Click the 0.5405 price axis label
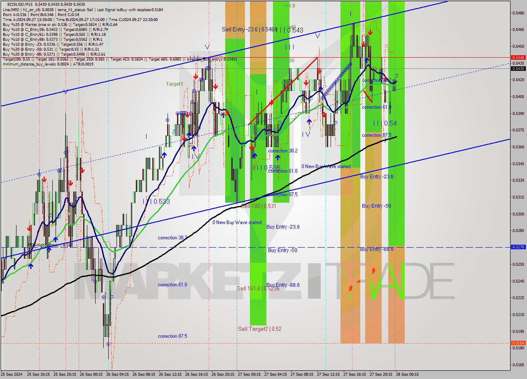This screenshot has width=527, height=379. click(x=518, y=96)
